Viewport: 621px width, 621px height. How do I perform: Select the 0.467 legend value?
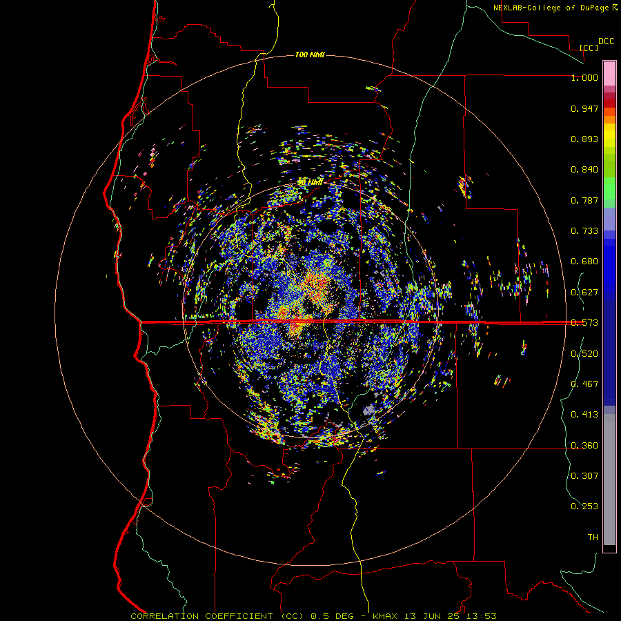click(584, 384)
